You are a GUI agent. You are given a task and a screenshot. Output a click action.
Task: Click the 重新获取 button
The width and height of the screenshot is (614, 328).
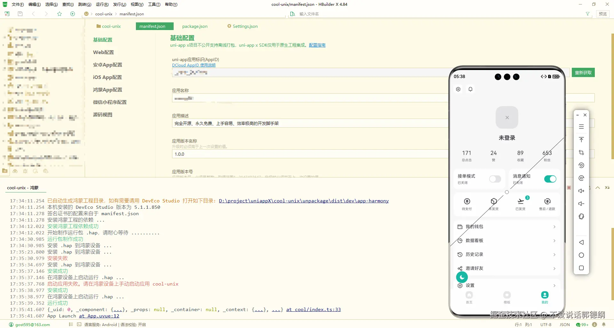click(x=583, y=73)
